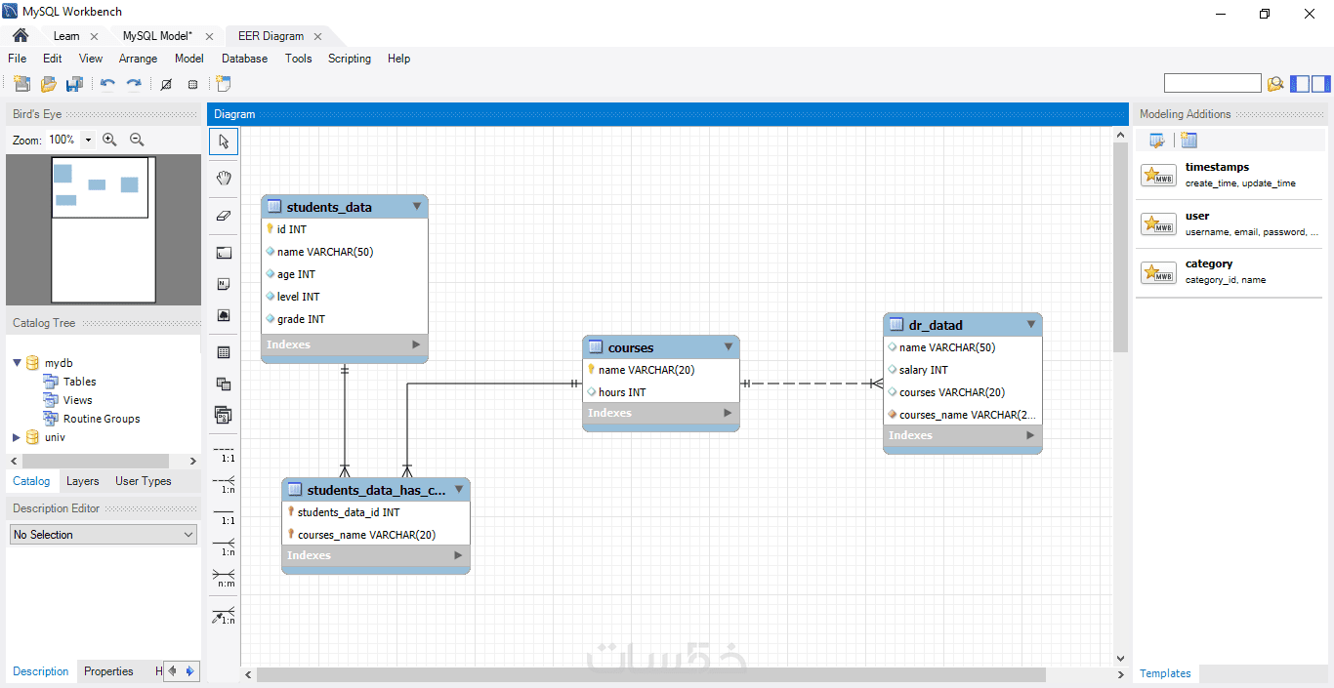1334x688 pixels.
Task: Select the dashed 1:n non-identifying relationship tool
Action: click(224, 484)
